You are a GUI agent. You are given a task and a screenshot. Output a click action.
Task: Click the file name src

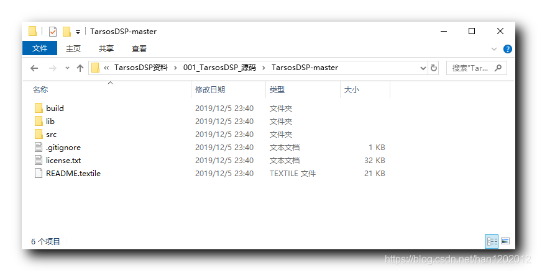pos(52,135)
